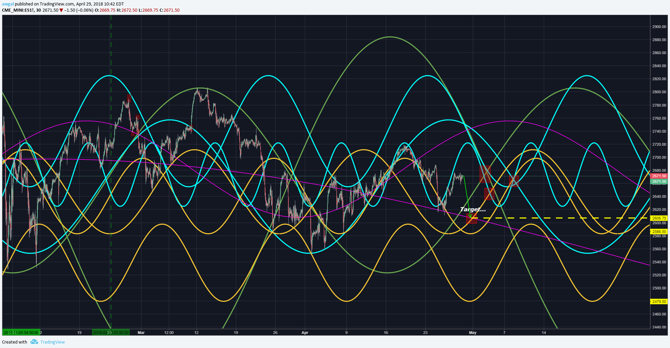670x348 pixels.
Task: Click the yellow 2586.50 price label
Action: coord(659,231)
